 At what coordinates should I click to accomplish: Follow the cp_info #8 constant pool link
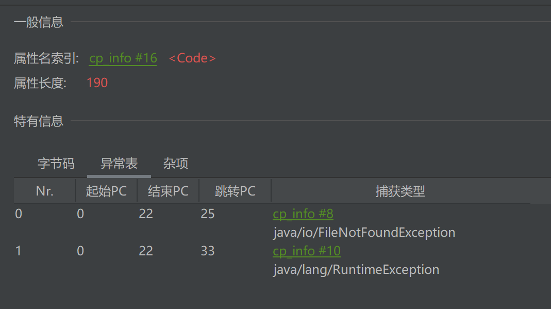(x=303, y=214)
